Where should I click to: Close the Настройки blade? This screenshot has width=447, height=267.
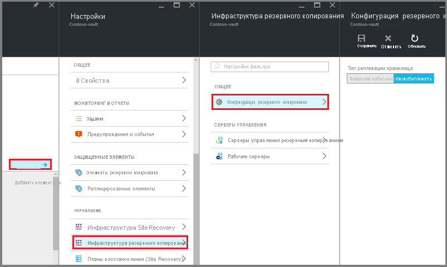tap(192, 5)
